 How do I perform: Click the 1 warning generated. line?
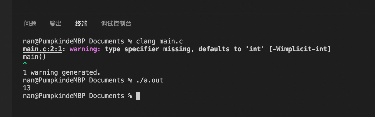[62, 72]
